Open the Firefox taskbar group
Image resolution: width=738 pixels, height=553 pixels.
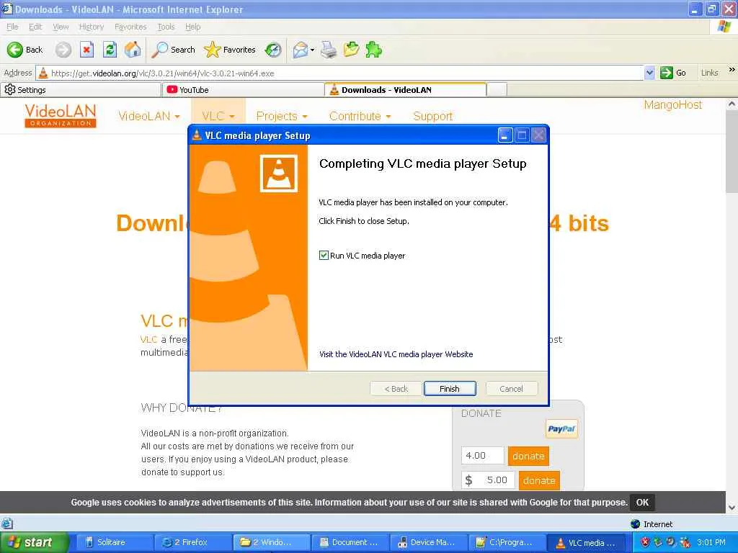[x=192, y=542]
